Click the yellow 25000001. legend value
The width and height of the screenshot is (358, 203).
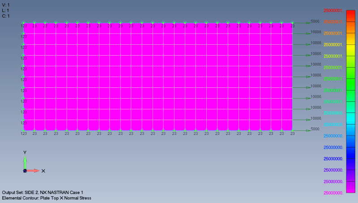[x=333, y=45]
